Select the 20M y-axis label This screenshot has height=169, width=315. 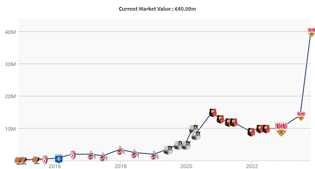[x=10, y=96]
